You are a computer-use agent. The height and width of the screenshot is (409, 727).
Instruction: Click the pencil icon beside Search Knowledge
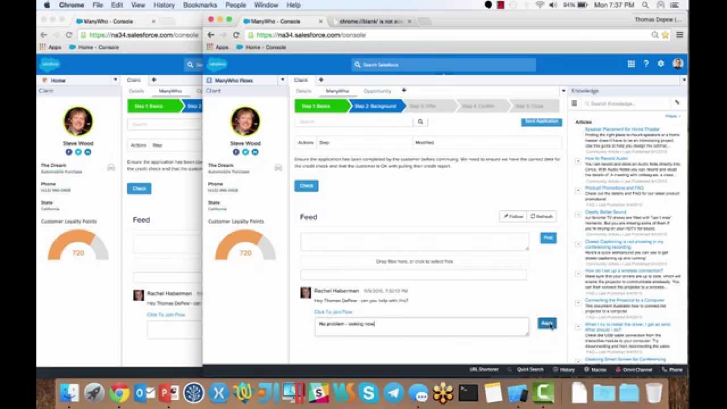677,103
